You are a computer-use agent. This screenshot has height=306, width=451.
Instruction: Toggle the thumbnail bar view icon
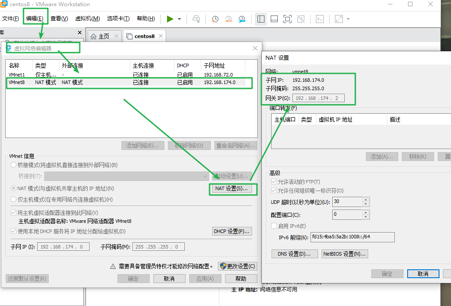274,19
